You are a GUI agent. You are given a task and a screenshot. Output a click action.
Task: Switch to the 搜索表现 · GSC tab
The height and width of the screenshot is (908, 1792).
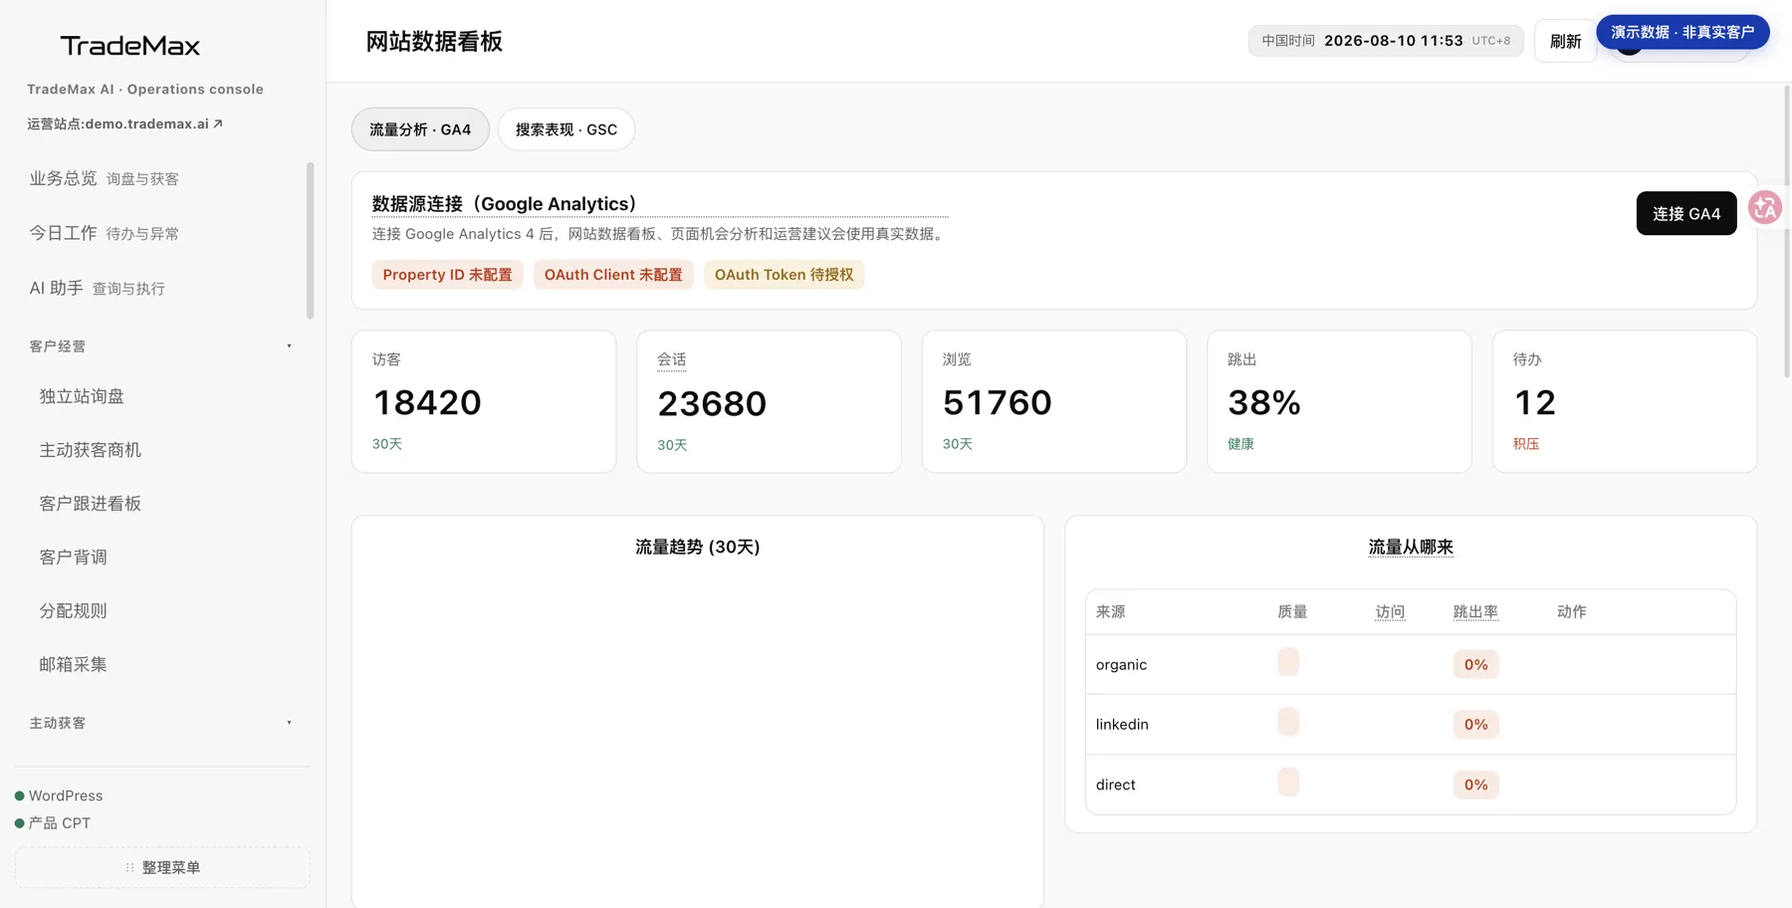pos(566,129)
